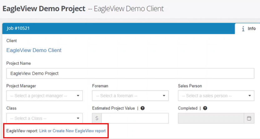This screenshot has width=260, height=139.
Task: Click the EagleView Demo Client link
Action: click(34, 50)
